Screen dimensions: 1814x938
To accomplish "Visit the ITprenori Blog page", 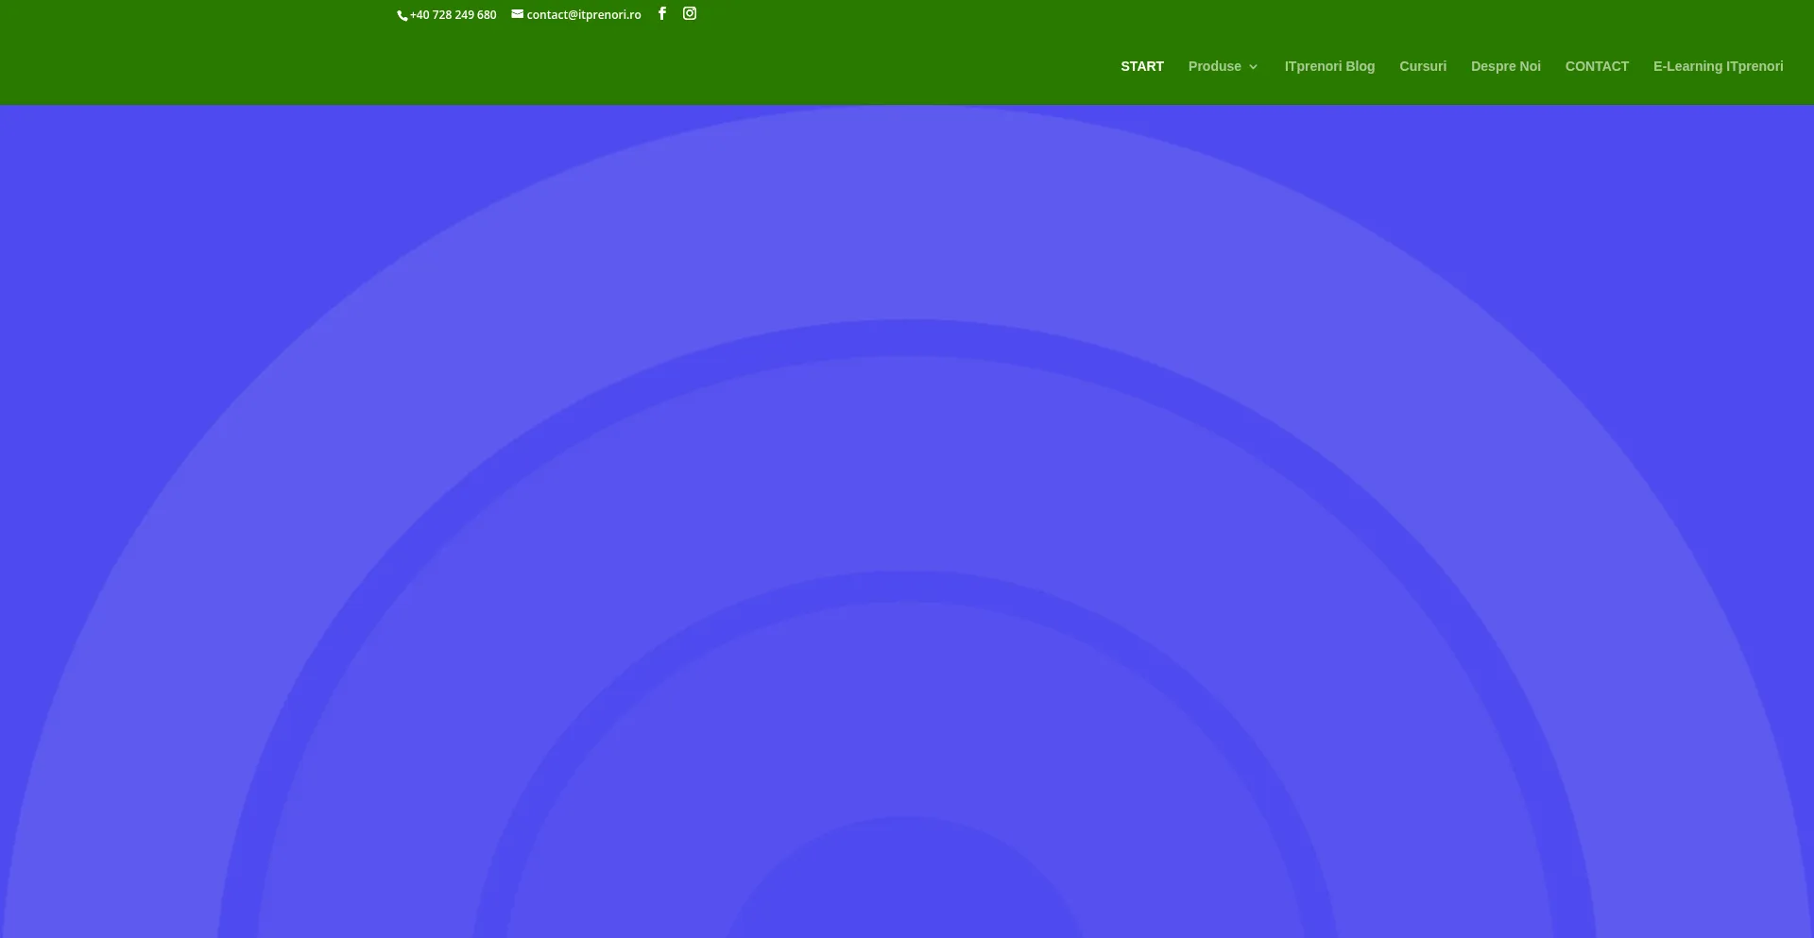I will click(1329, 66).
